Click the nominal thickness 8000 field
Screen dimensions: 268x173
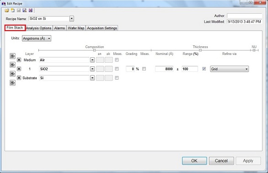164,69
